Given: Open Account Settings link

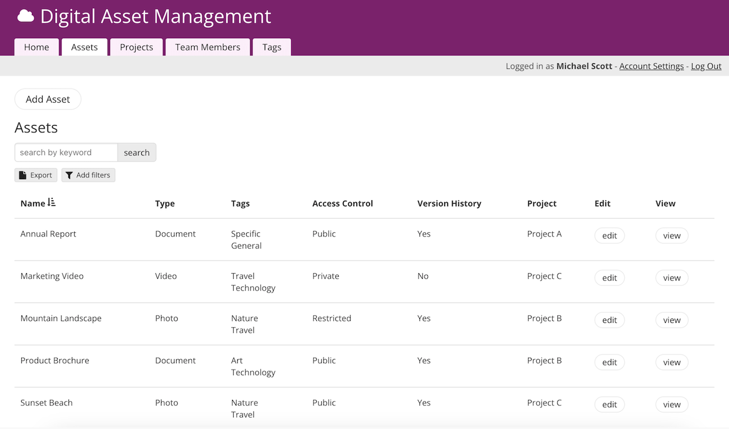Looking at the screenshot, I should 652,66.
